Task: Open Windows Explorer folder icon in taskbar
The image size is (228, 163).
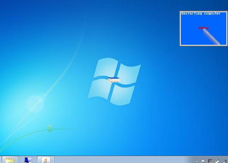Action: pos(10,160)
